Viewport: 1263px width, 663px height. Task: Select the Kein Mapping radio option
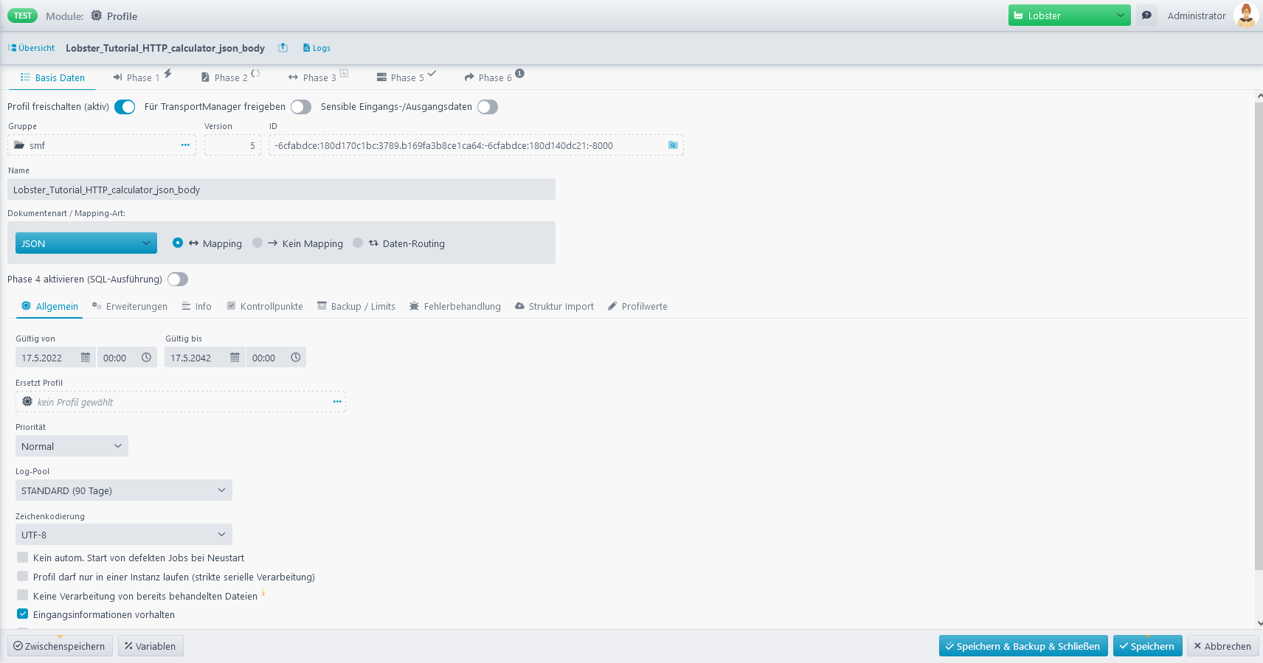(257, 243)
